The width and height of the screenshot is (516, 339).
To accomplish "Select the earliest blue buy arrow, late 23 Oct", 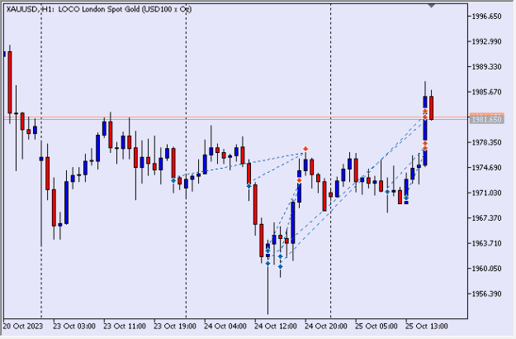I will (x=173, y=180).
